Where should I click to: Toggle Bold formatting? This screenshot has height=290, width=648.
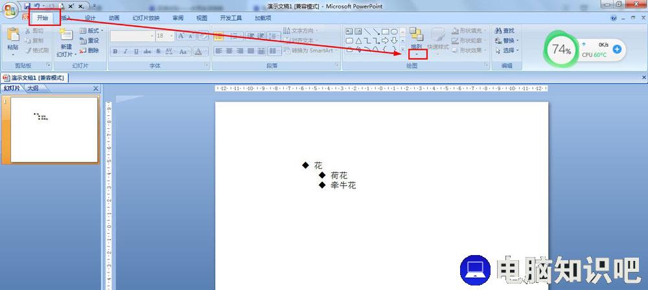(115, 51)
